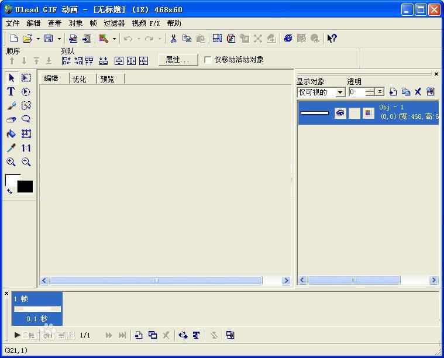Viewport: 444px width, 358px height.
Task: Click the black background color swatch
Action: [x=25, y=187]
